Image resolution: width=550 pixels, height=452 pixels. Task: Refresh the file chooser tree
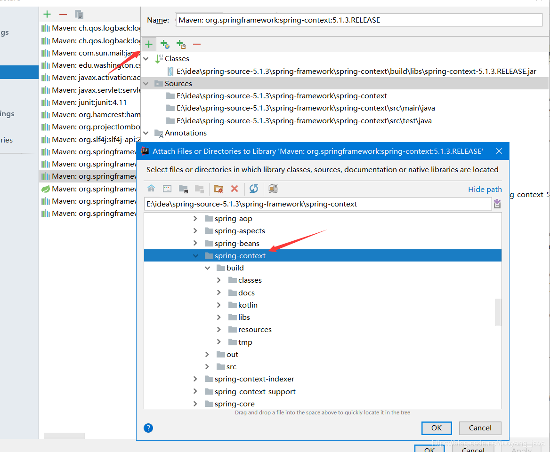click(254, 189)
